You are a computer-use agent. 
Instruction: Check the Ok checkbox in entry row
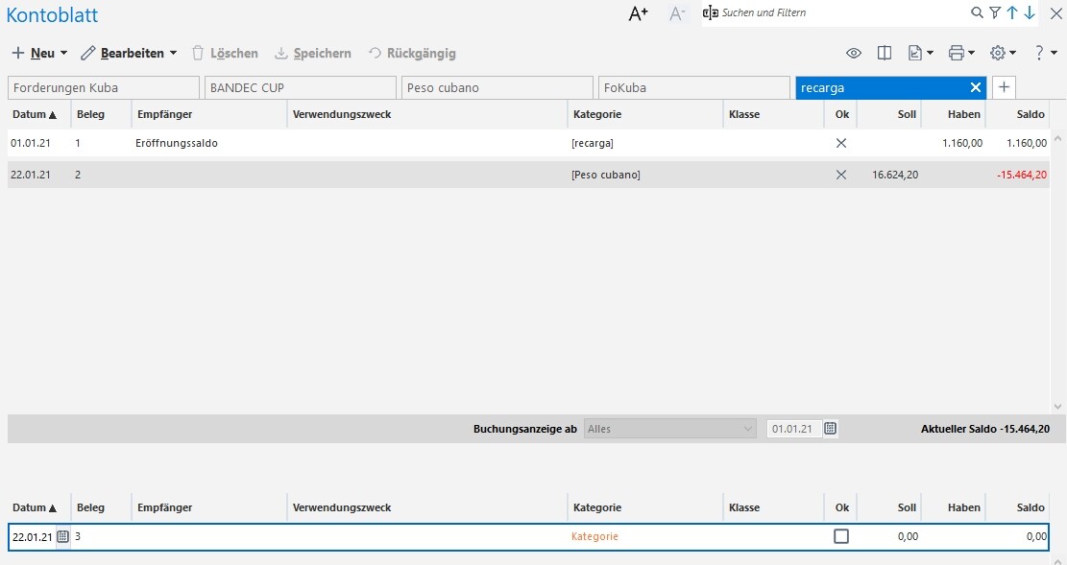(841, 536)
